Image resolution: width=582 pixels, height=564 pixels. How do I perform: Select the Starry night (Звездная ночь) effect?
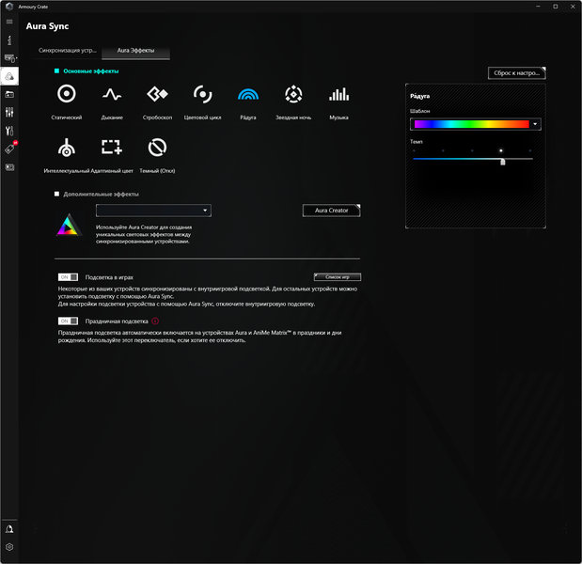pyautogui.click(x=293, y=94)
